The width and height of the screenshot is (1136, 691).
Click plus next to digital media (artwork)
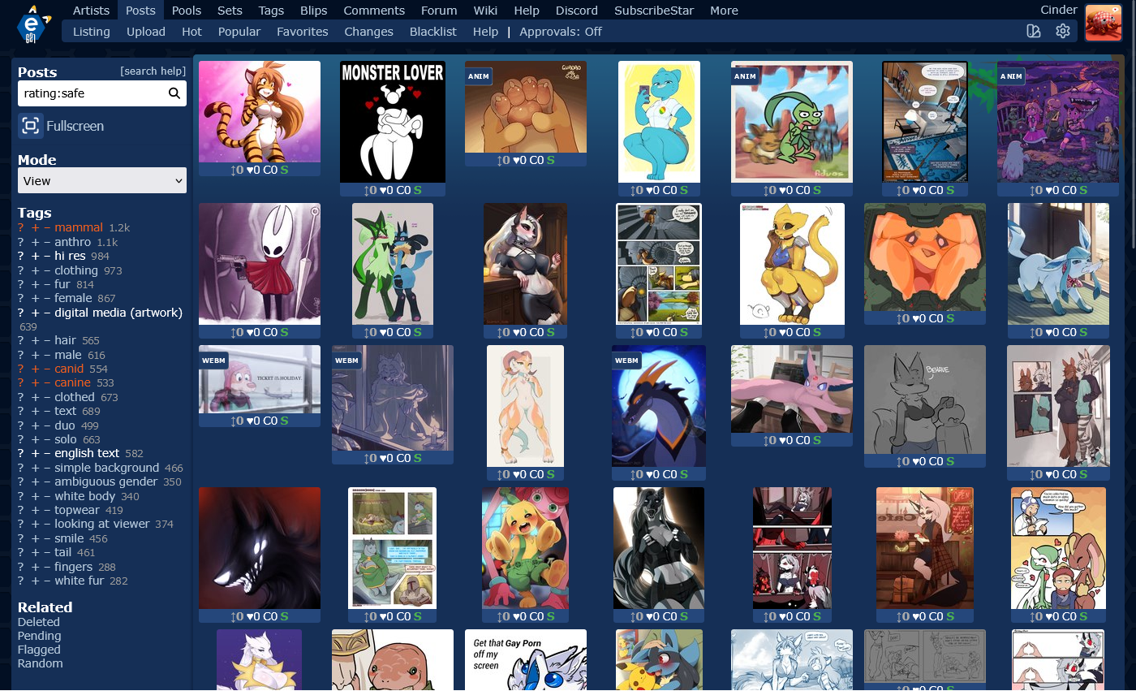(x=35, y=313)
